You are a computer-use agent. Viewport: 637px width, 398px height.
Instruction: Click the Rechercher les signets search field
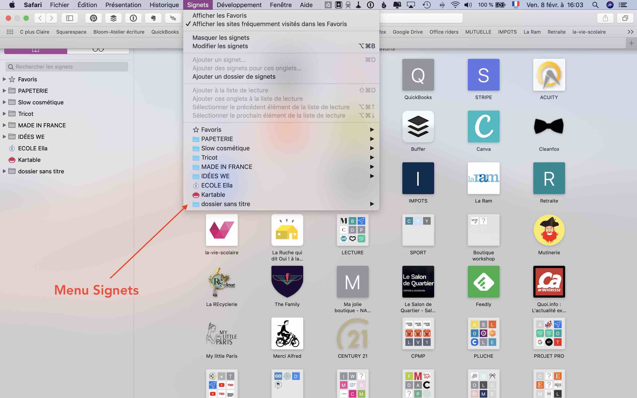(67, 67)
